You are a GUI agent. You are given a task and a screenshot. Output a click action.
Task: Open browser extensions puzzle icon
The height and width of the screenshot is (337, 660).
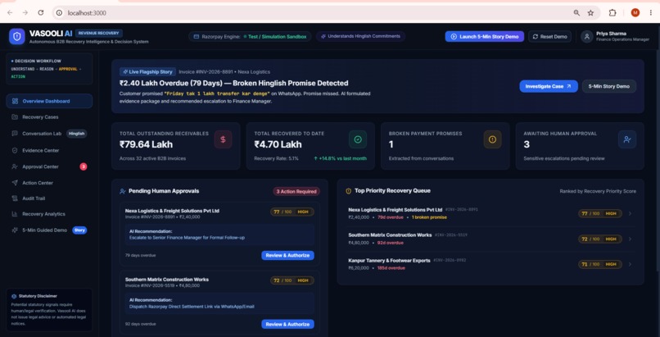(x=613, y=12)
